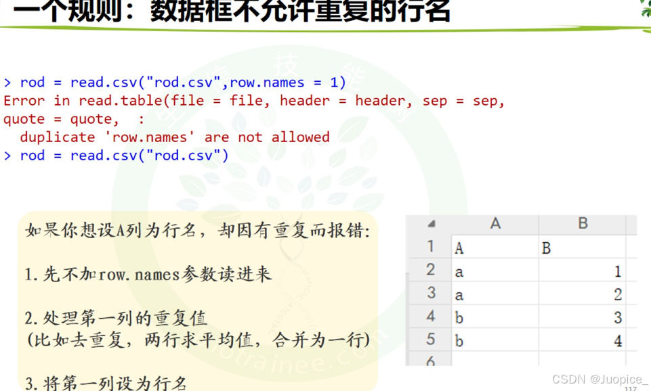Viewport: 651px width, 391px height.
Task: Click "duplicate 'row.names' are not allowed" message
Action: 175,137
